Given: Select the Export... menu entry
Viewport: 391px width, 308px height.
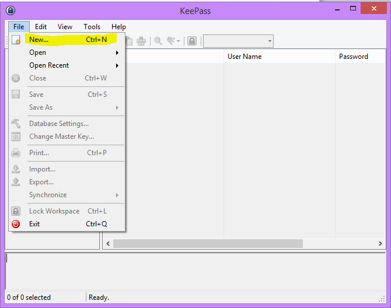Looking at the screenshot, I should coord(67,182).
